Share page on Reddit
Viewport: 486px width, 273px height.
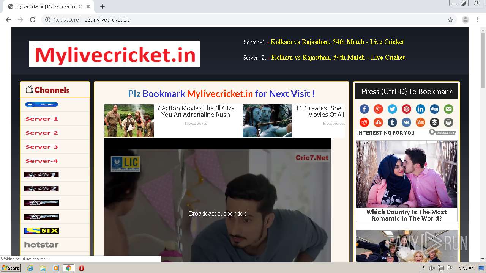[x=364, y=122]
